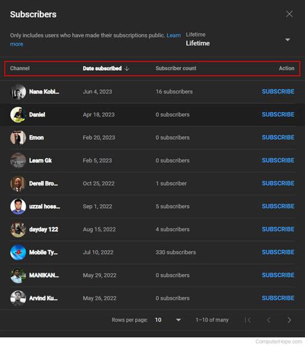Go to the previous page of subscribers

pyautogui.click(x=268, y=320)
